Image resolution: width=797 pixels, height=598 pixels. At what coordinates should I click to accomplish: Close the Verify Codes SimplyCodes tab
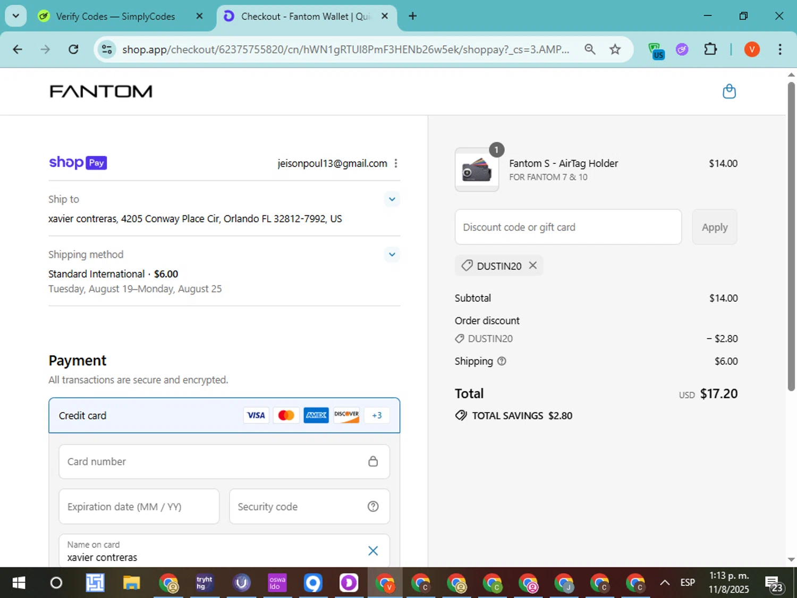199,16
